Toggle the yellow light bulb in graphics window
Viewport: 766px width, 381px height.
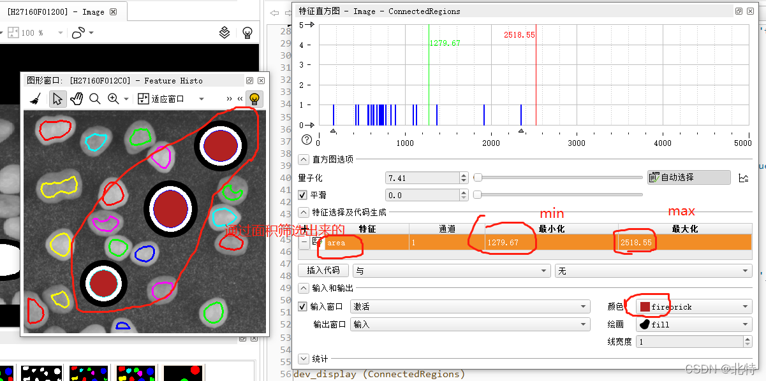pyautogui.click(x=254, y=99)
